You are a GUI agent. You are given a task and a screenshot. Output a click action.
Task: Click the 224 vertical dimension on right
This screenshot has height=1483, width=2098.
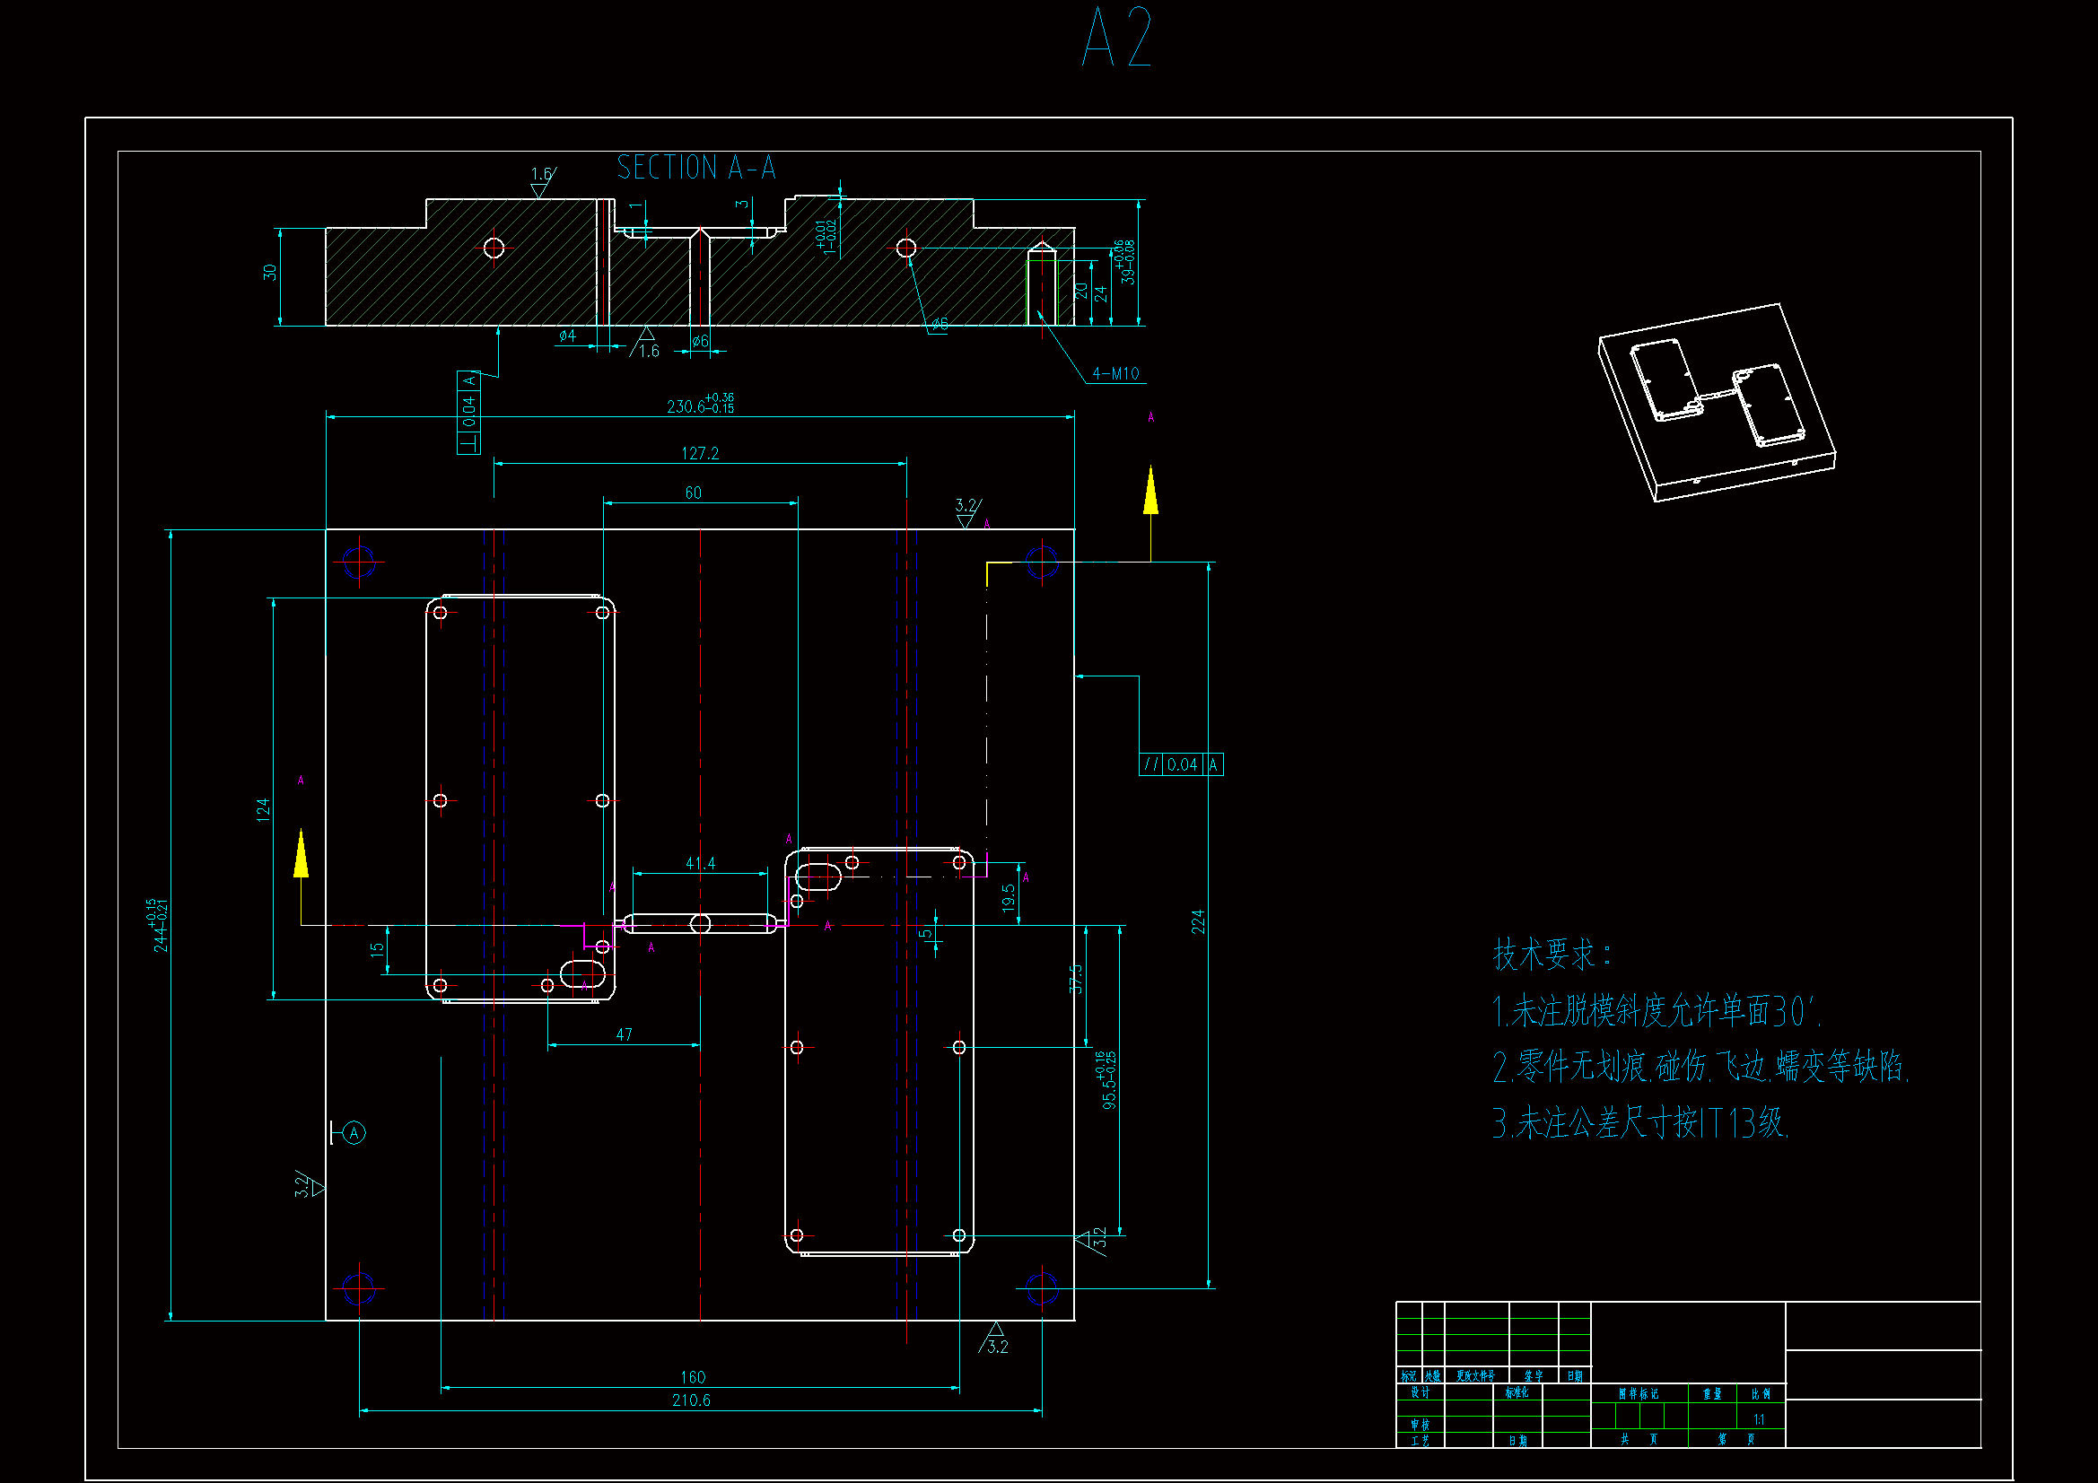tap(1197, 921)
